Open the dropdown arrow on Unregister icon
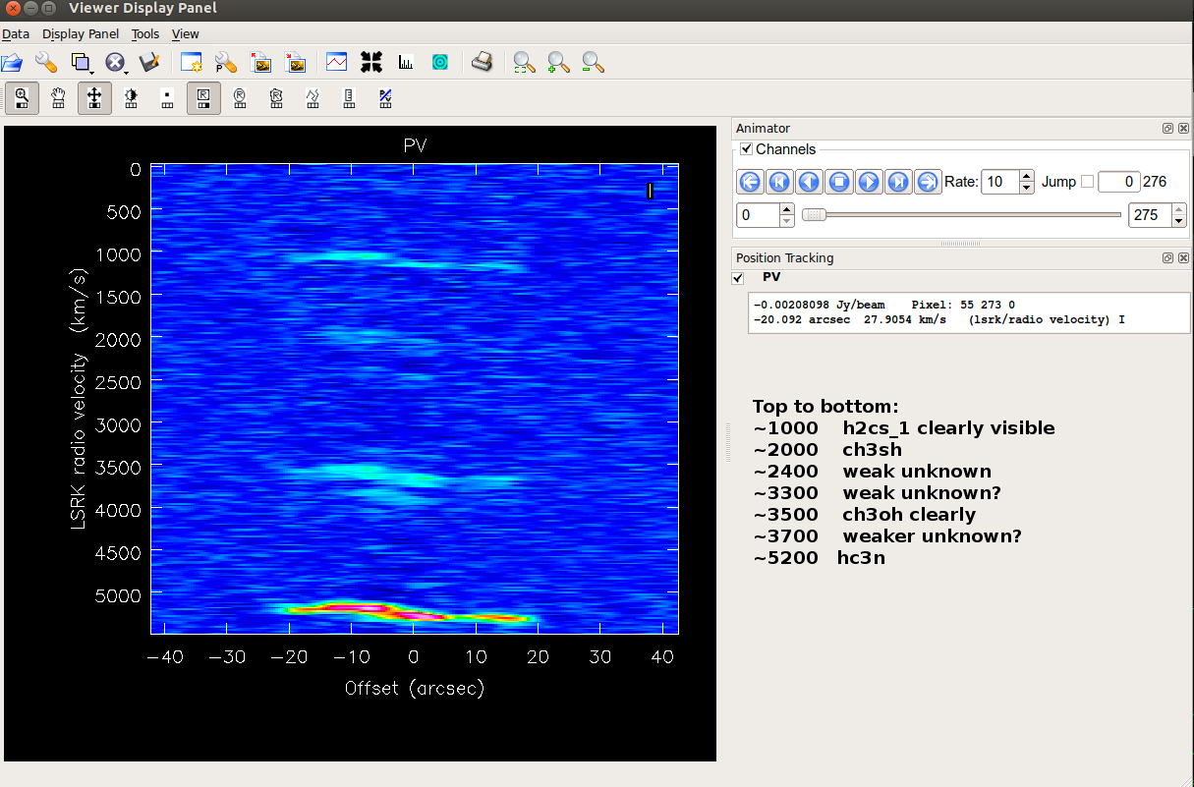Image resolution: width=1194 pixels, height=787 pixels. pos(126,72)
